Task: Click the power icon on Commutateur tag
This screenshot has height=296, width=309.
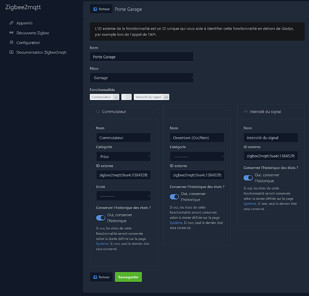Action: [116, 97]
